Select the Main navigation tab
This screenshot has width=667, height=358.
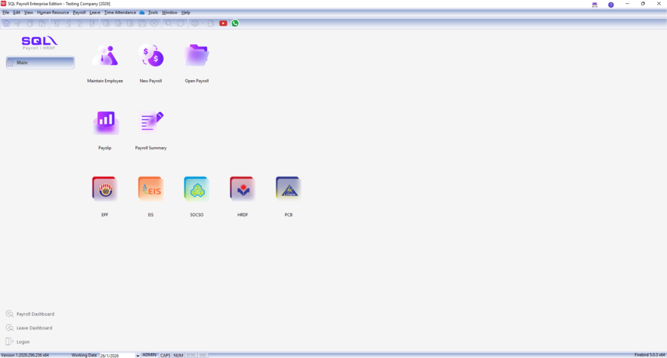(x=40, y=62)
